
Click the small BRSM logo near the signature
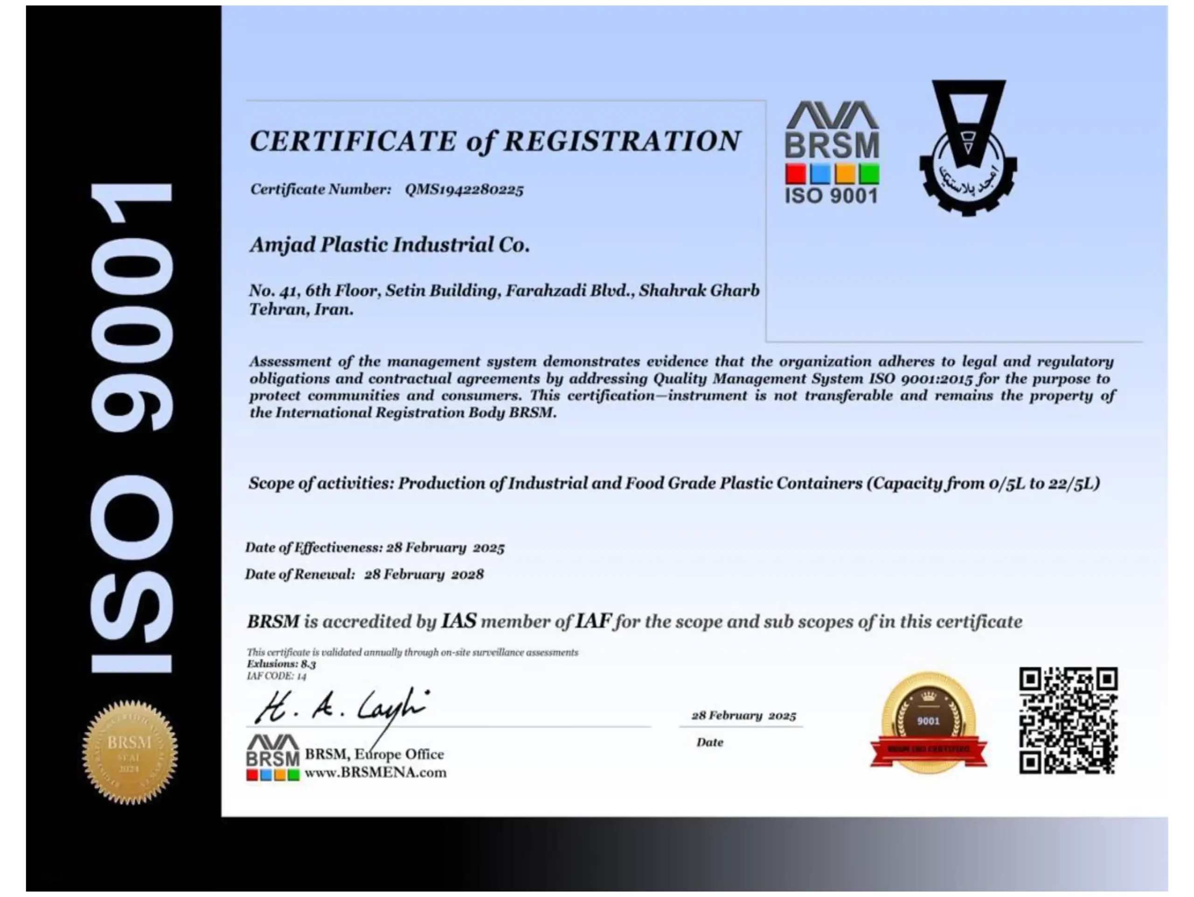[272, 757]
